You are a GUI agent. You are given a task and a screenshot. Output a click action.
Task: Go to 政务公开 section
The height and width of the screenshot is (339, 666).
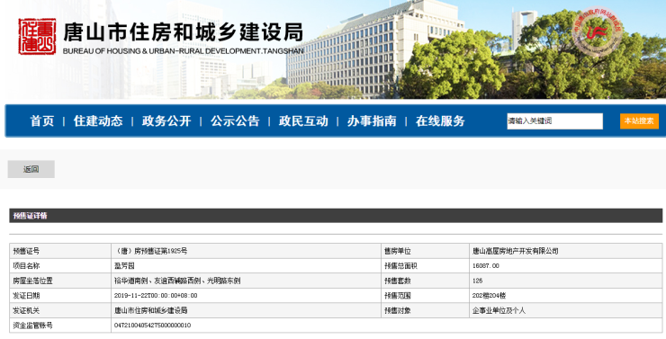(166, 120)
